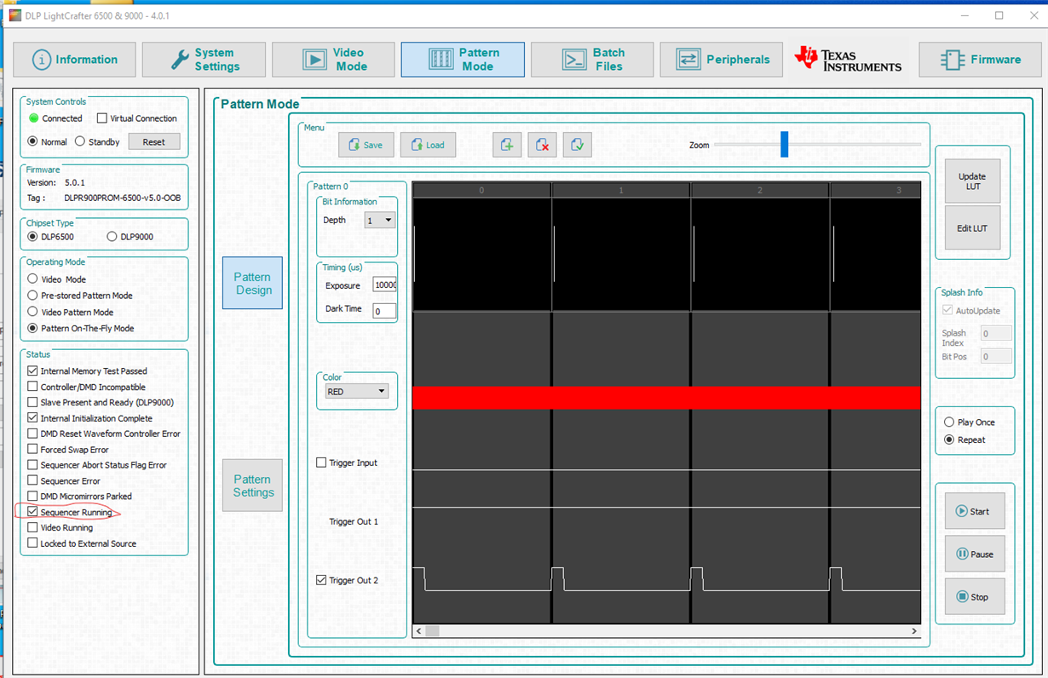Select the Pattern Mode tab
Screen dimensions: 1048x678
click(x=463, y=60)
